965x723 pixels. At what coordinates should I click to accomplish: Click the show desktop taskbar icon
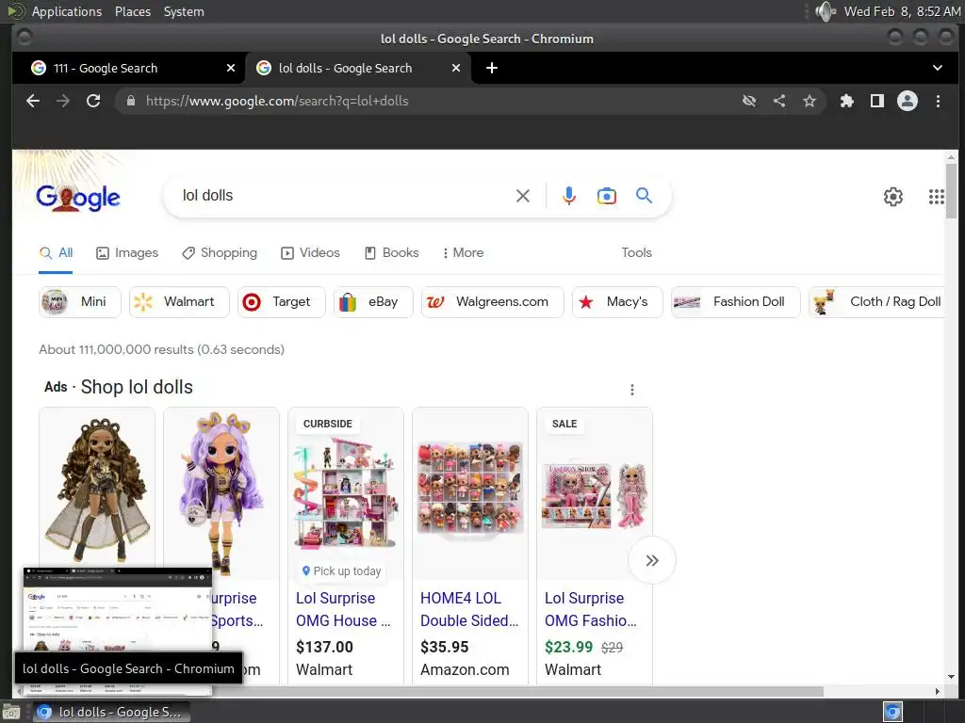[10, 713]
